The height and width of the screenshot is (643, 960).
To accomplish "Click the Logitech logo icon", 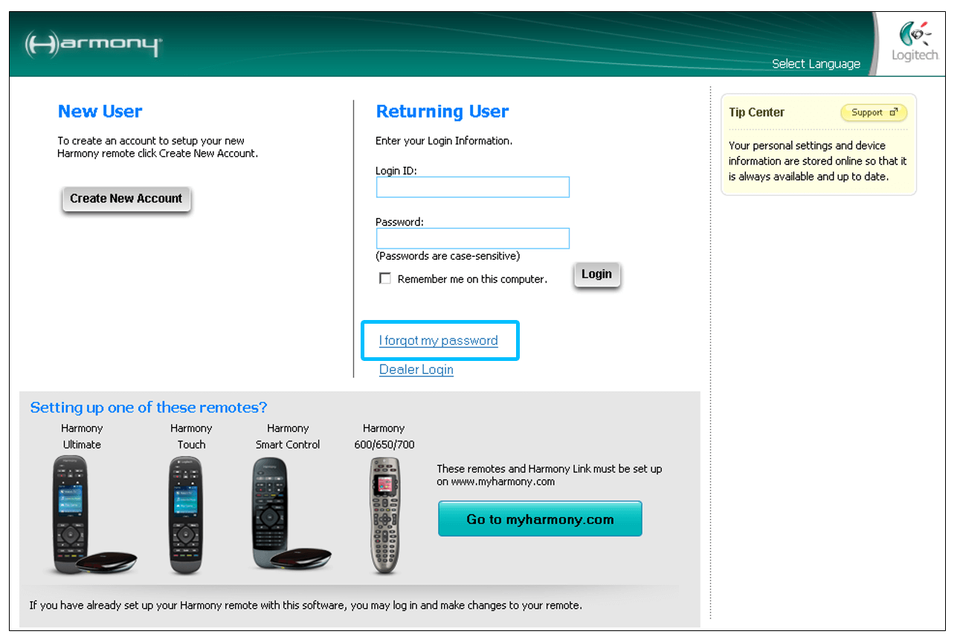I will click(x=913, y=35).
